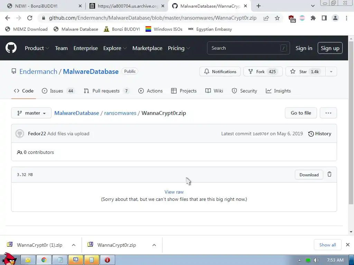Click the Go to file button
Viewport: 354px width, 265px height.
click(301, 113)
